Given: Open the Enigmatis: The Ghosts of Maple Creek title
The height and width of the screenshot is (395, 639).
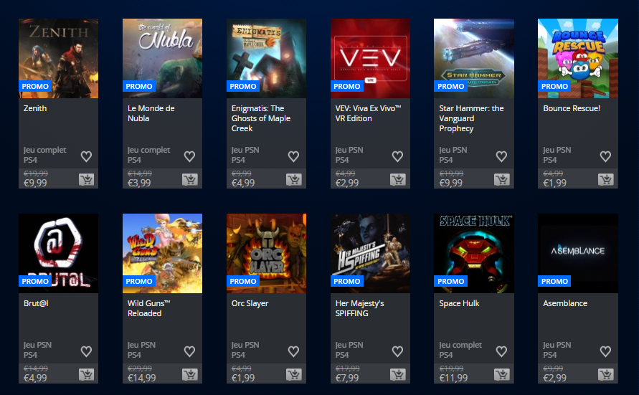Looking at the screenshot, I should pos(261,118).
